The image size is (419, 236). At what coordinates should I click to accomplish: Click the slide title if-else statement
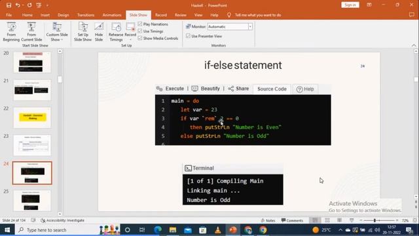[x=243, y=66]
